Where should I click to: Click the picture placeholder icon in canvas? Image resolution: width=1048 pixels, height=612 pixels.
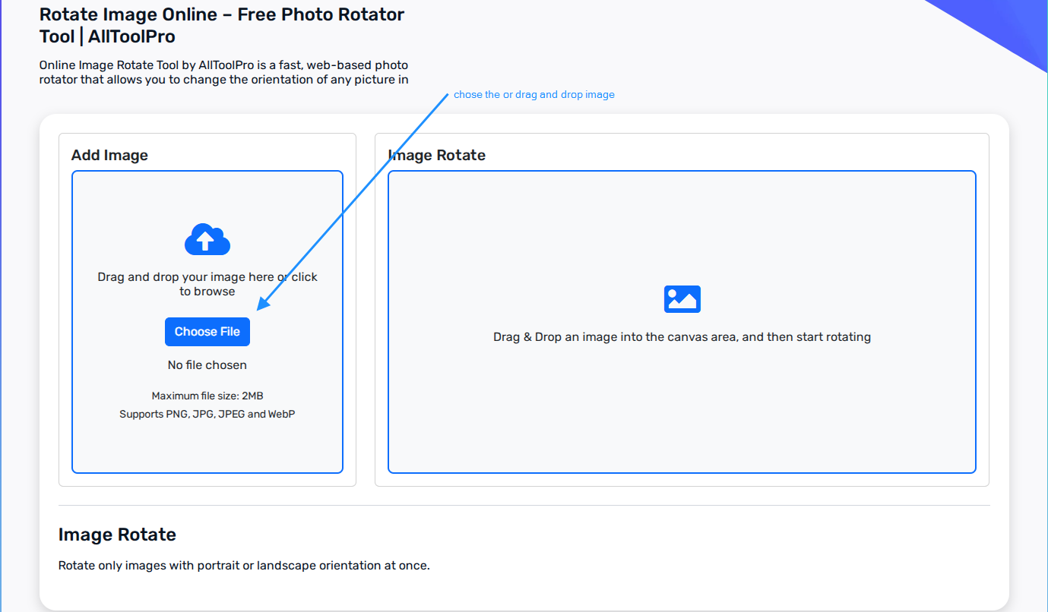click(682, 299)
